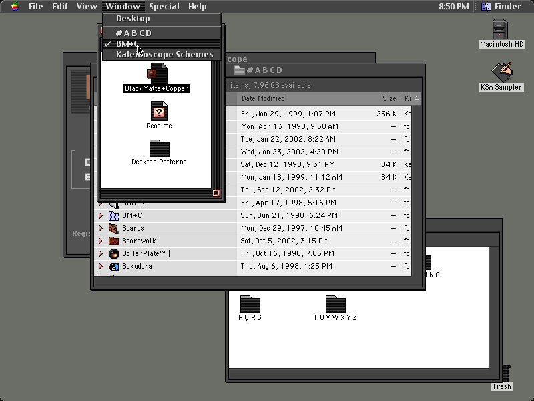Click the 'Thu, Sep 12, 2002, 2:32 PM' date
534x401 pixels.
(289, 190)
